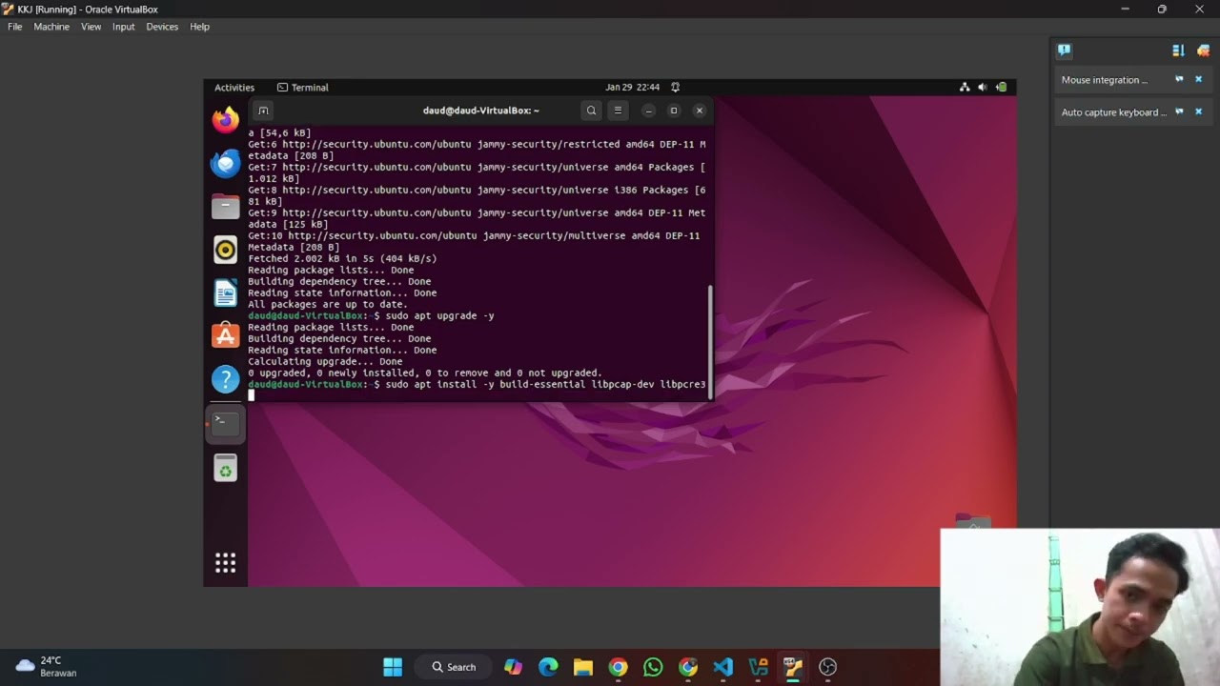1220x686 pixels.
Task: Open the Files manager in the dock
Action: coord(225,207)
